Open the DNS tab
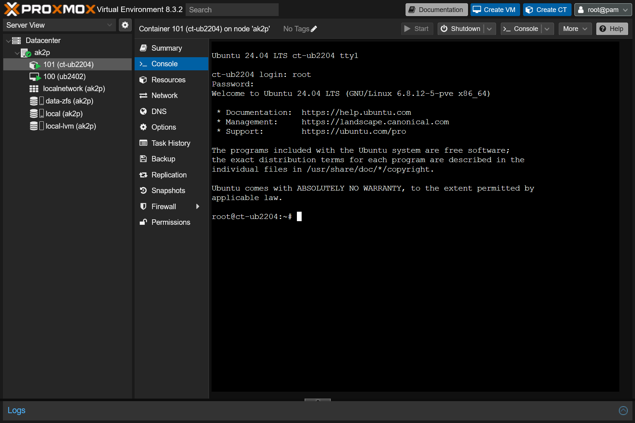This screenshot has width=635, height=423. click(171, 111)
